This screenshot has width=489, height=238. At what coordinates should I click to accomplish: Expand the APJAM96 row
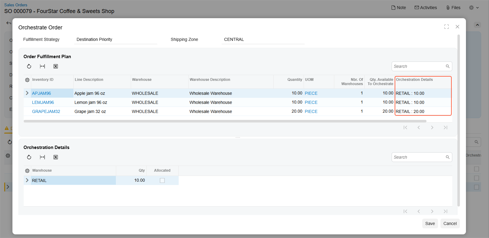27,93
